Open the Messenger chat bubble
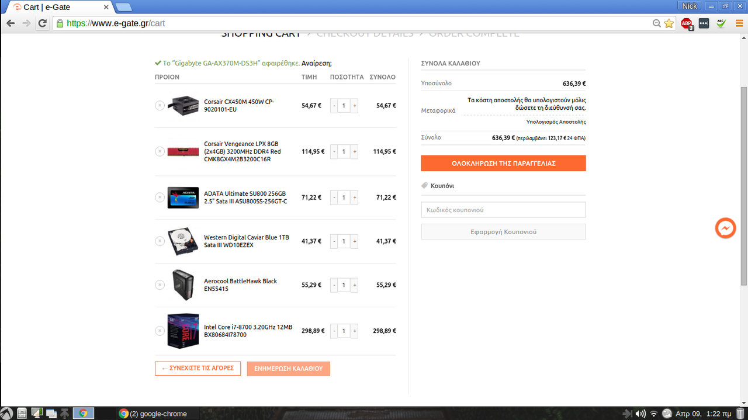 coord(726,228)
